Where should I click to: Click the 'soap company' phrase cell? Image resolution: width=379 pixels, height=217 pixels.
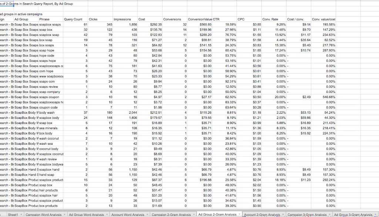click(x=51, y=92)
